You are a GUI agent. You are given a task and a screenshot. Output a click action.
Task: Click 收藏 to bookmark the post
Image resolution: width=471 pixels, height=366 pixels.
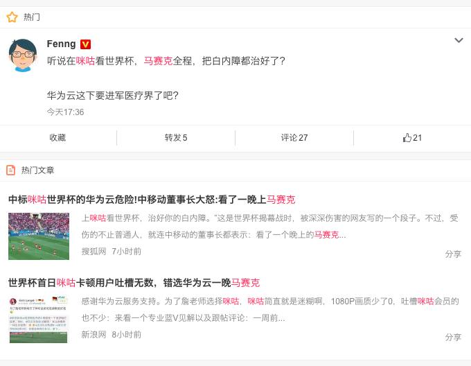tap(57, 138)
